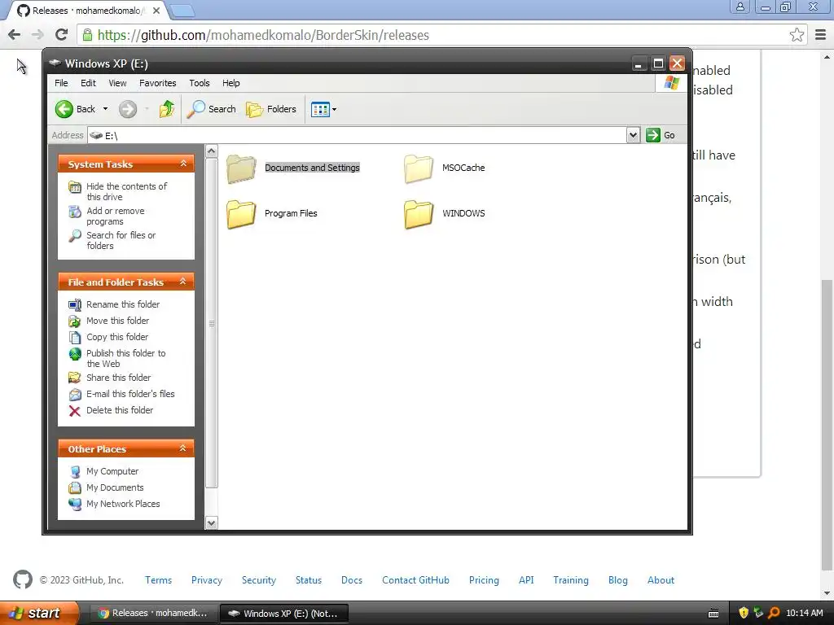Open the Training footer link

click(571, 579)
